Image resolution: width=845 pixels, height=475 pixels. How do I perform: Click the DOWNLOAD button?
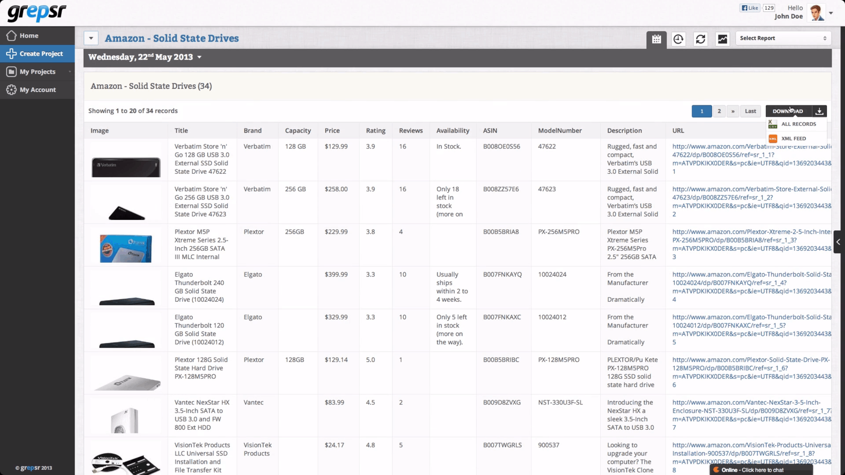click(788, 111)
